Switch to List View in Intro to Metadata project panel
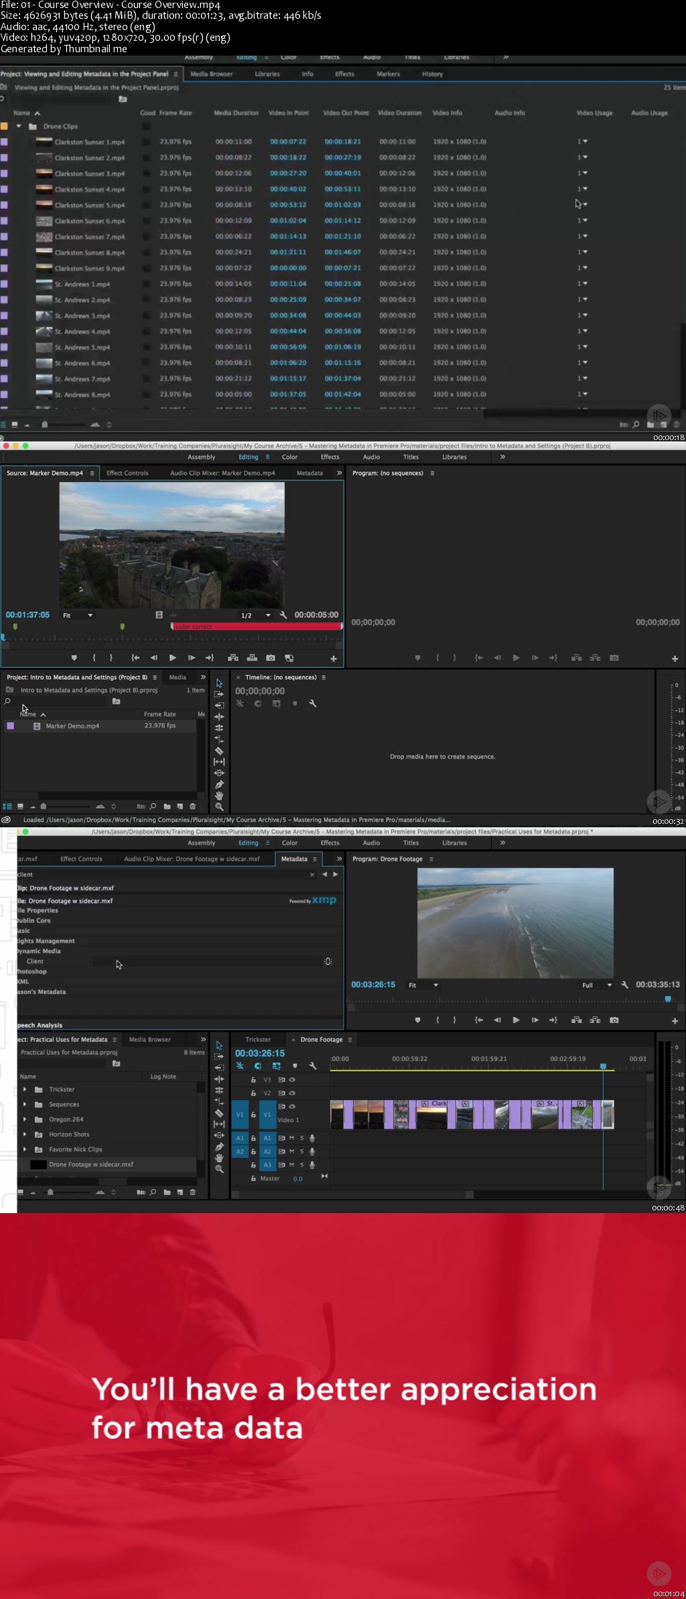This screenshot has height=1599, width=686. [7, 807]
